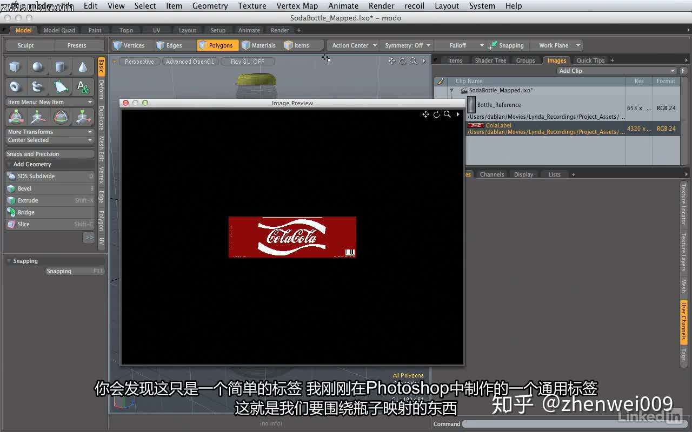Open the Center Selected dropdown
Image resolution: width=692 pixels, height=432 pixels.
click(50, 140)
